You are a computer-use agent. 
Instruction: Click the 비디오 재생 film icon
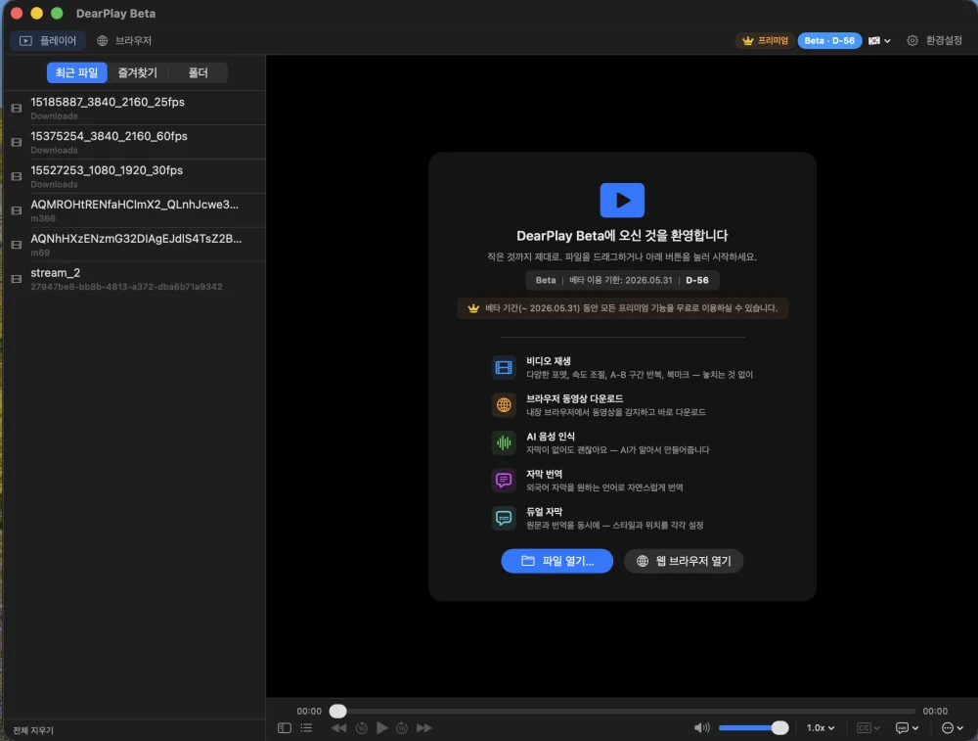(504, 367)
